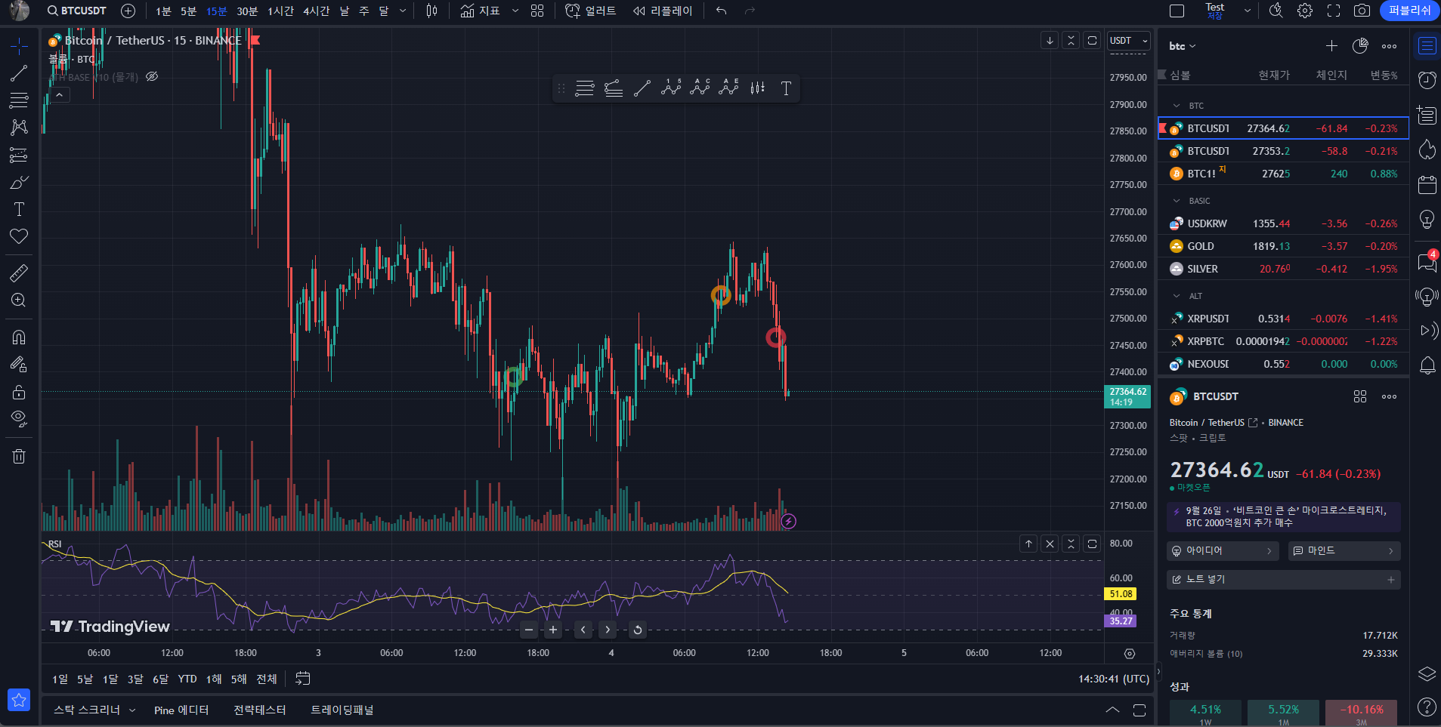Open chart settings gear icon
Viewport: 1441px width, 727px height.
1305,11
